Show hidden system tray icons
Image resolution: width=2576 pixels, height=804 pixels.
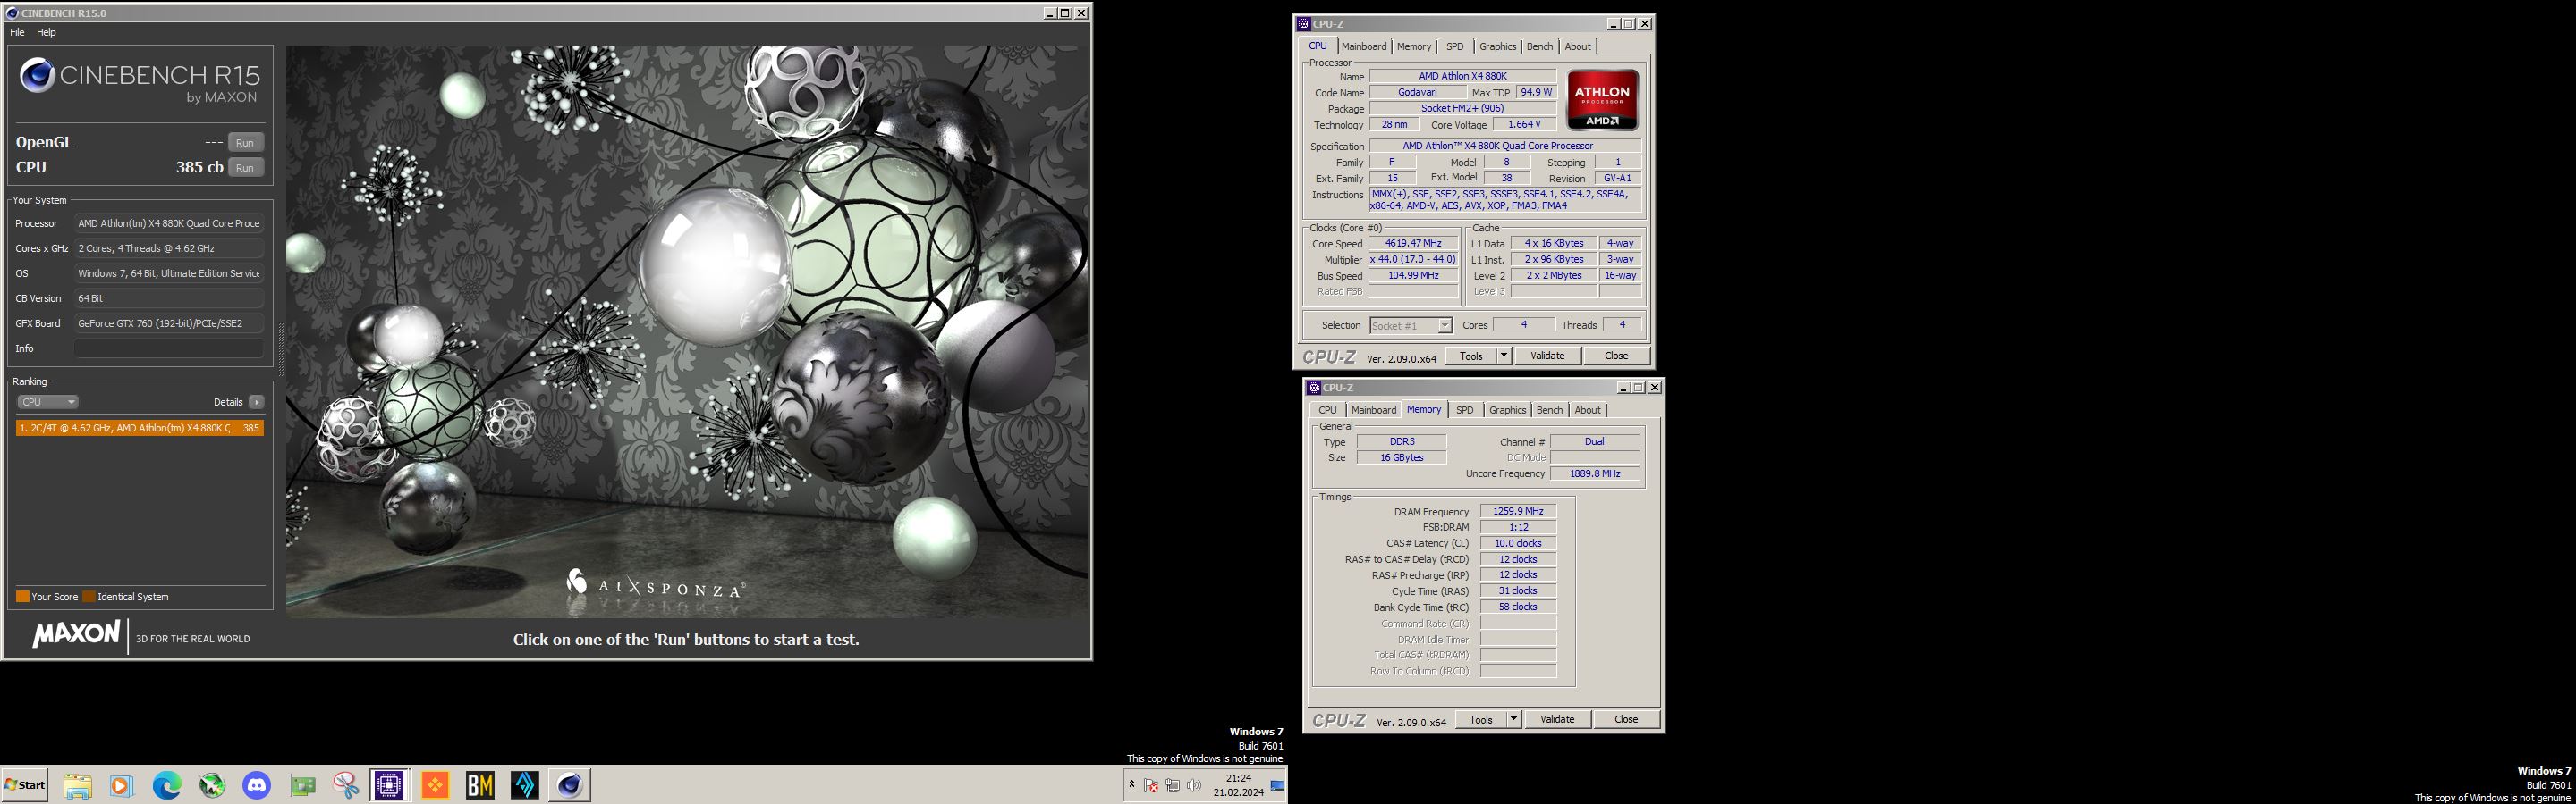click(x=1131, y=785)
